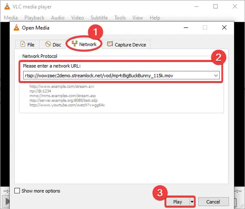Open the Play button dropdown arrow
The width and height of the screenshot is (245, 209).
click(x=192, y=202)
